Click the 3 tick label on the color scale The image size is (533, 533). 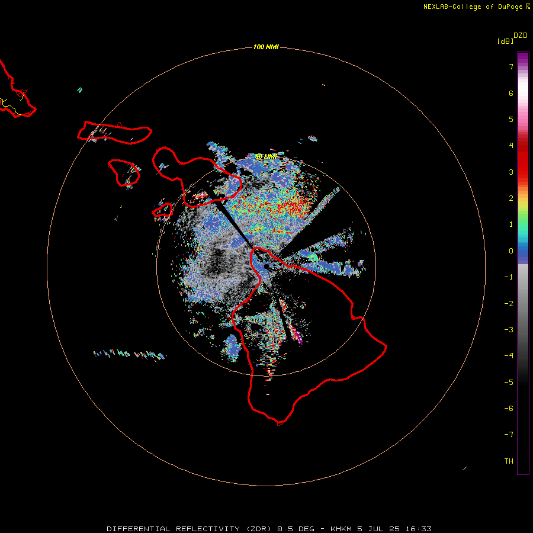click(511, 172)
